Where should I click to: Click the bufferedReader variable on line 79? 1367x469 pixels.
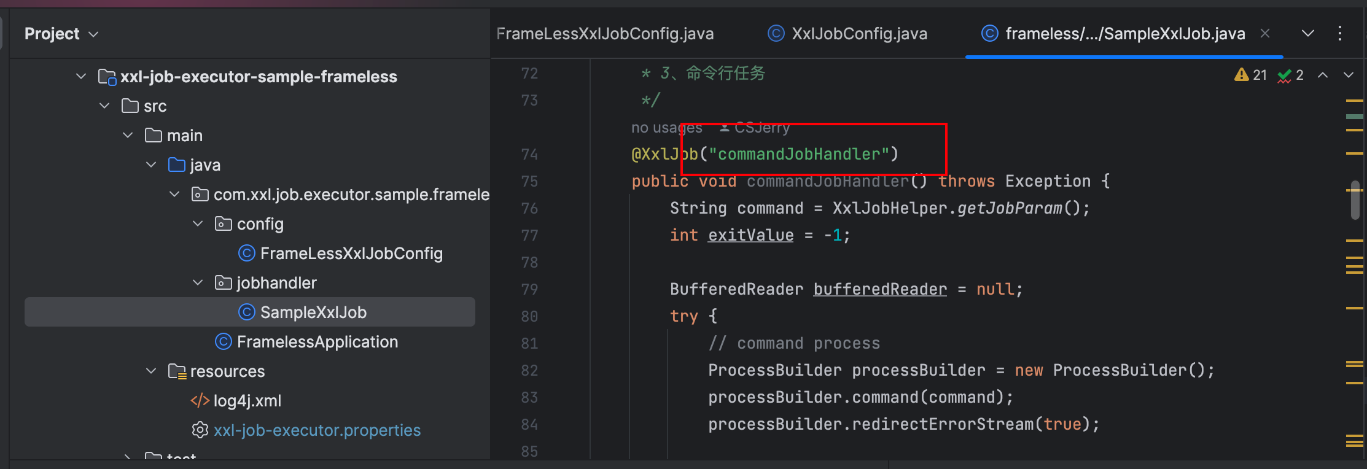point(880,289)
